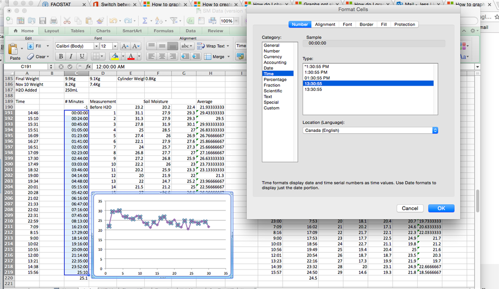Click the Decrease Indent icon
The width and height of the screenshot is (499, 289).
[x=185, y=56]
